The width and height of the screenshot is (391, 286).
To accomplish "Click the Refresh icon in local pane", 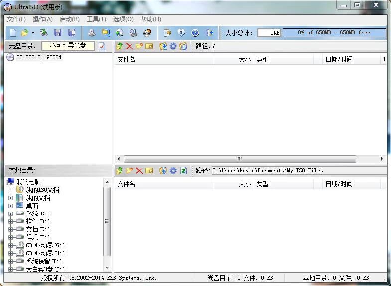I will (183, 171).
